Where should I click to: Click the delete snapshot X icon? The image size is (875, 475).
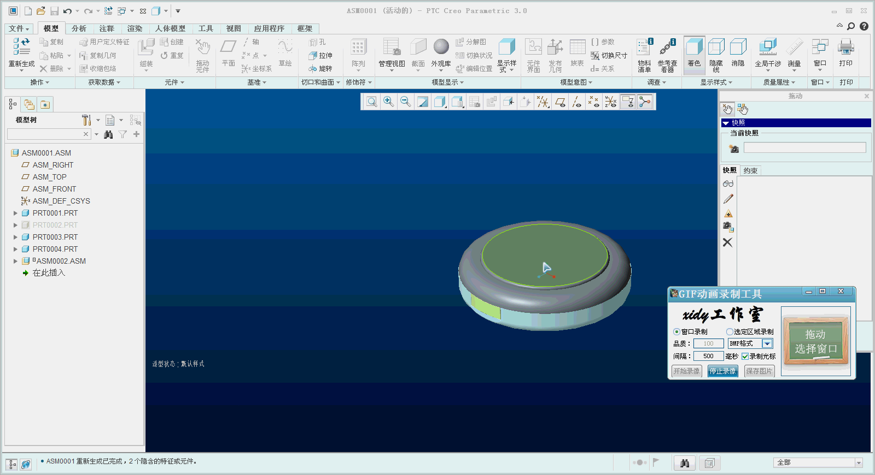tap(727, 242)
